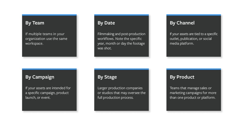Click blue accent bar above By Team
The height and width of the screenshot is (126, 243).
(49, 15)
